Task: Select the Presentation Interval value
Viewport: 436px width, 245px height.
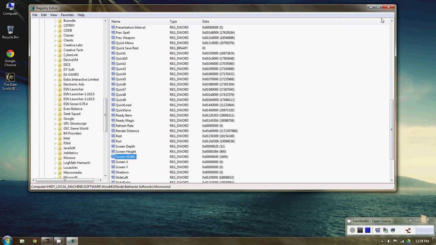Action: tap(130, 28)
